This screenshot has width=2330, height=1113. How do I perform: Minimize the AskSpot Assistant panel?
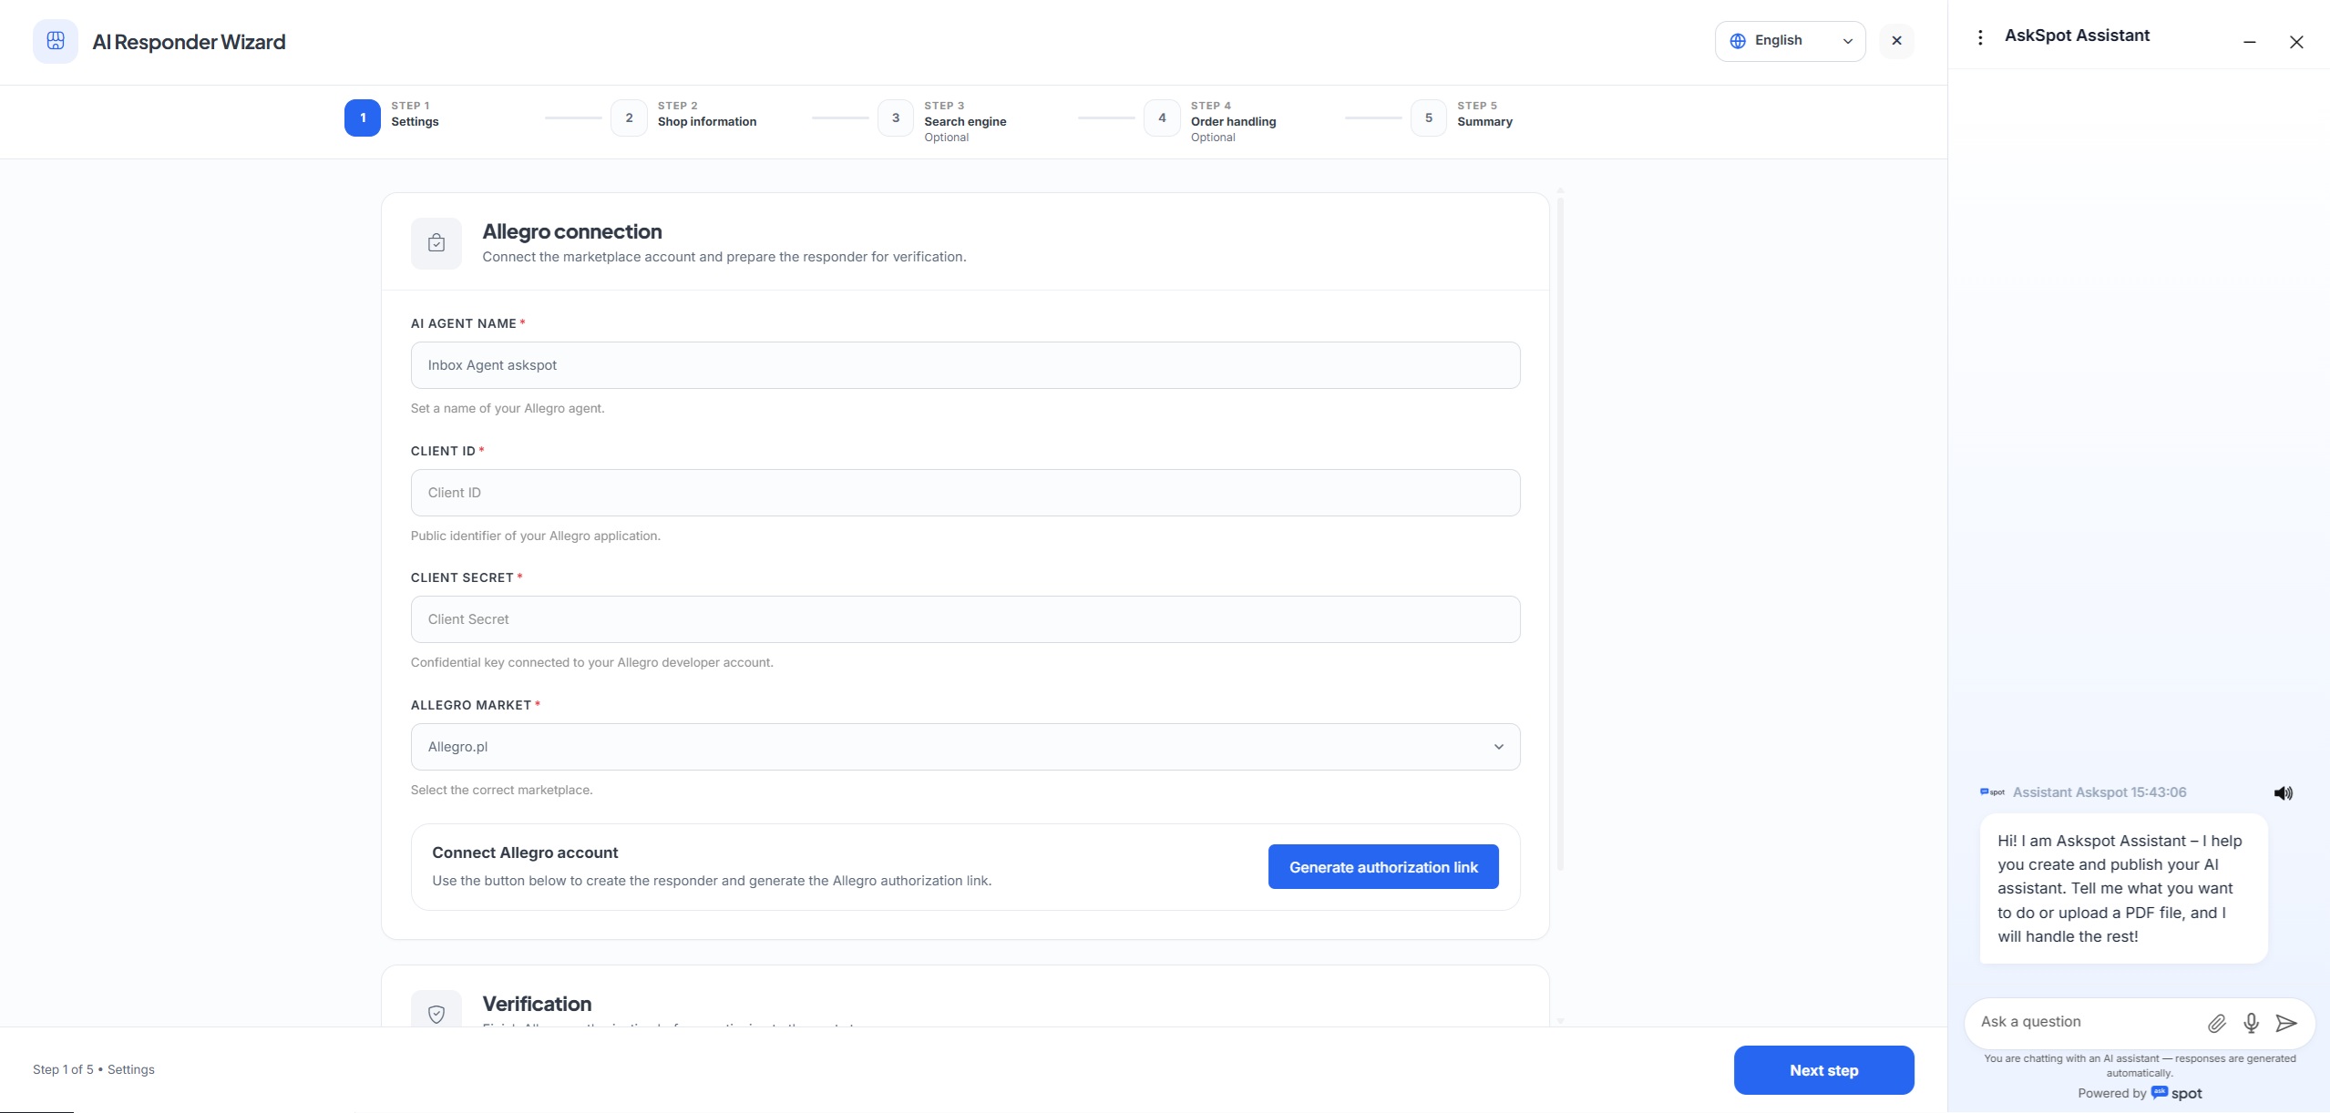(2249, 42)
